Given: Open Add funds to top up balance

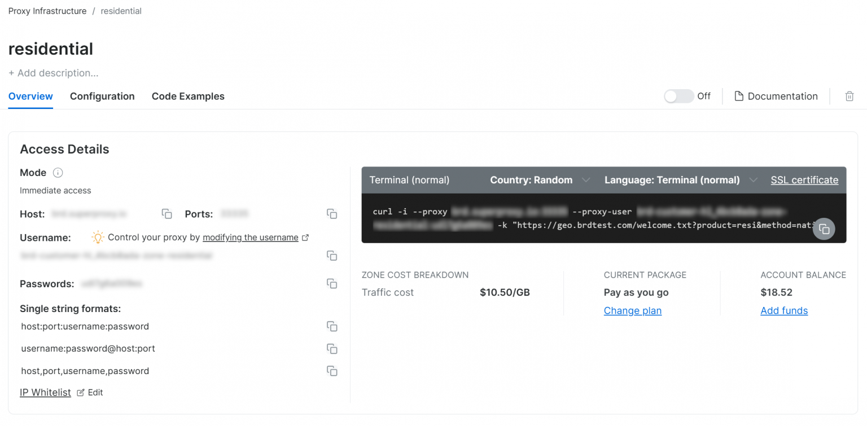Looking at the screenshot, I should pos(784,310).
